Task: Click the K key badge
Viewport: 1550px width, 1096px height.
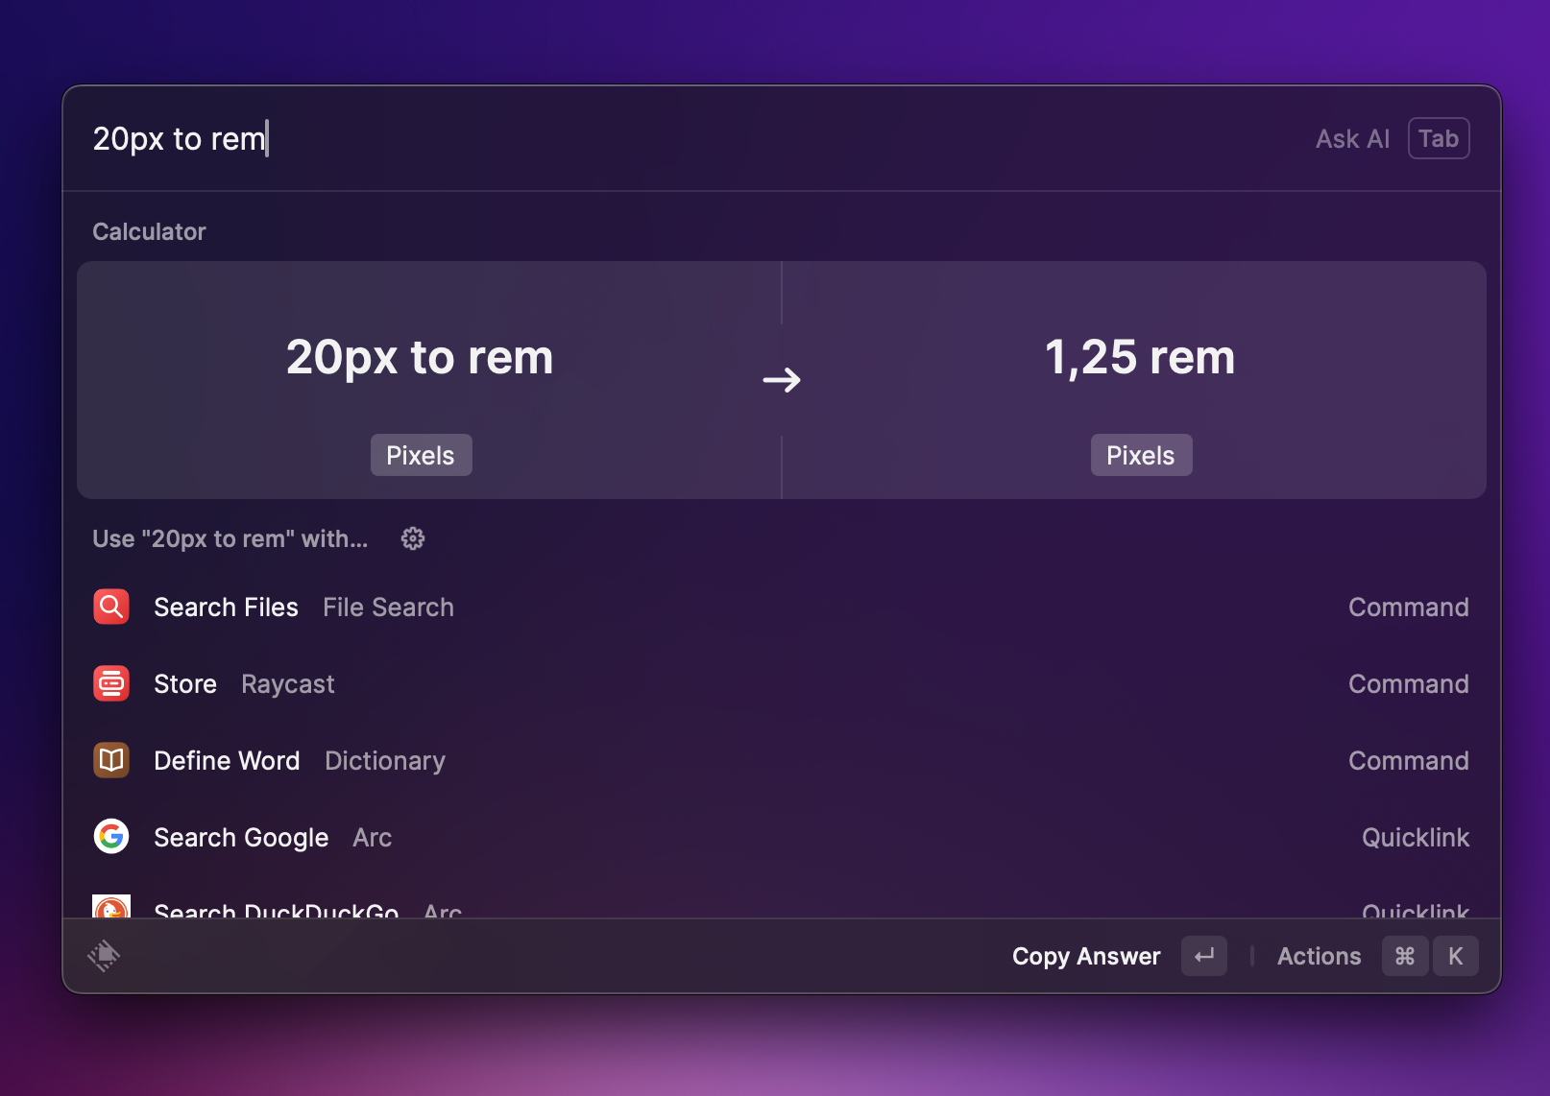Action: (x=1455, y=956)
